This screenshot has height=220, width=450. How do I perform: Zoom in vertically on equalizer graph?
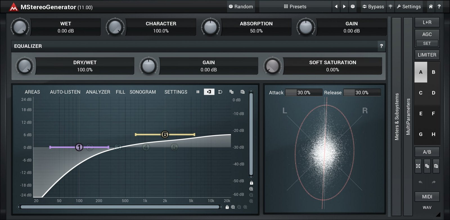point(251,189)
